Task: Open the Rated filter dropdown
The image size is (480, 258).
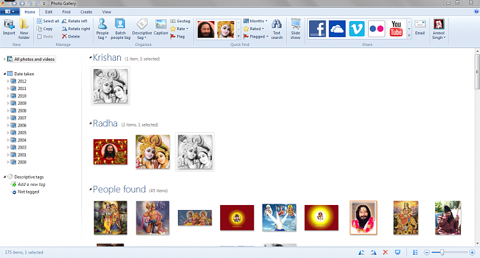Action: pyautogui.click(x=254, y=29)
